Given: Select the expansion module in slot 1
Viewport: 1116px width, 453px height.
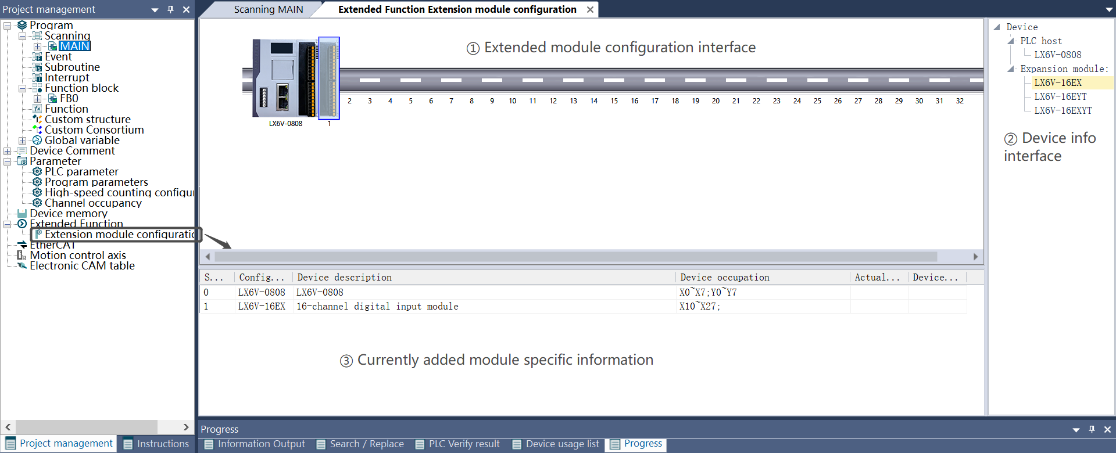Looking at the screenshot, I should (x=329, y=78).
